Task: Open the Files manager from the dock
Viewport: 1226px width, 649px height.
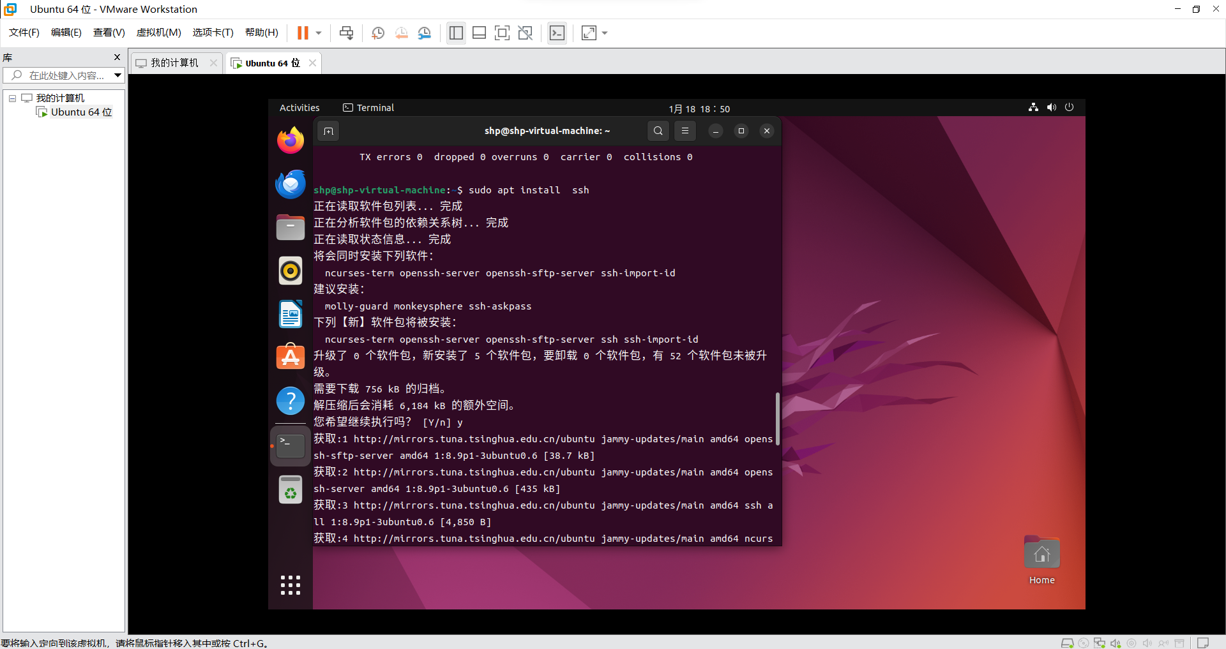Action: 291,227
